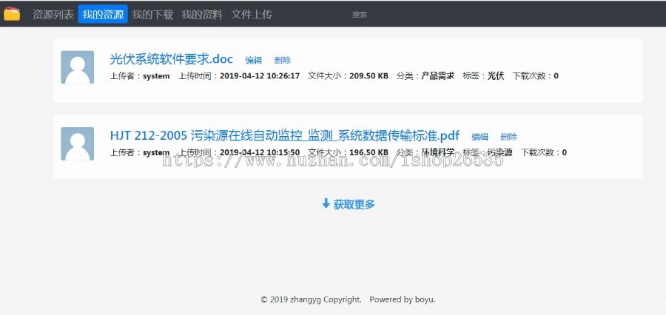Image resolution: width=666 pixels, height=315 pixels.
Task: Click the avatar beside 光伏系统软件要求.doc
Action: pos(77,67)
